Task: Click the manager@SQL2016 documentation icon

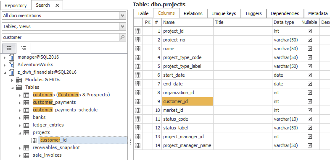Action: click(11, 57)
